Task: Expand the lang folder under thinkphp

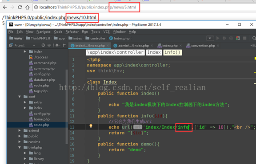Action: click(25, 153)
